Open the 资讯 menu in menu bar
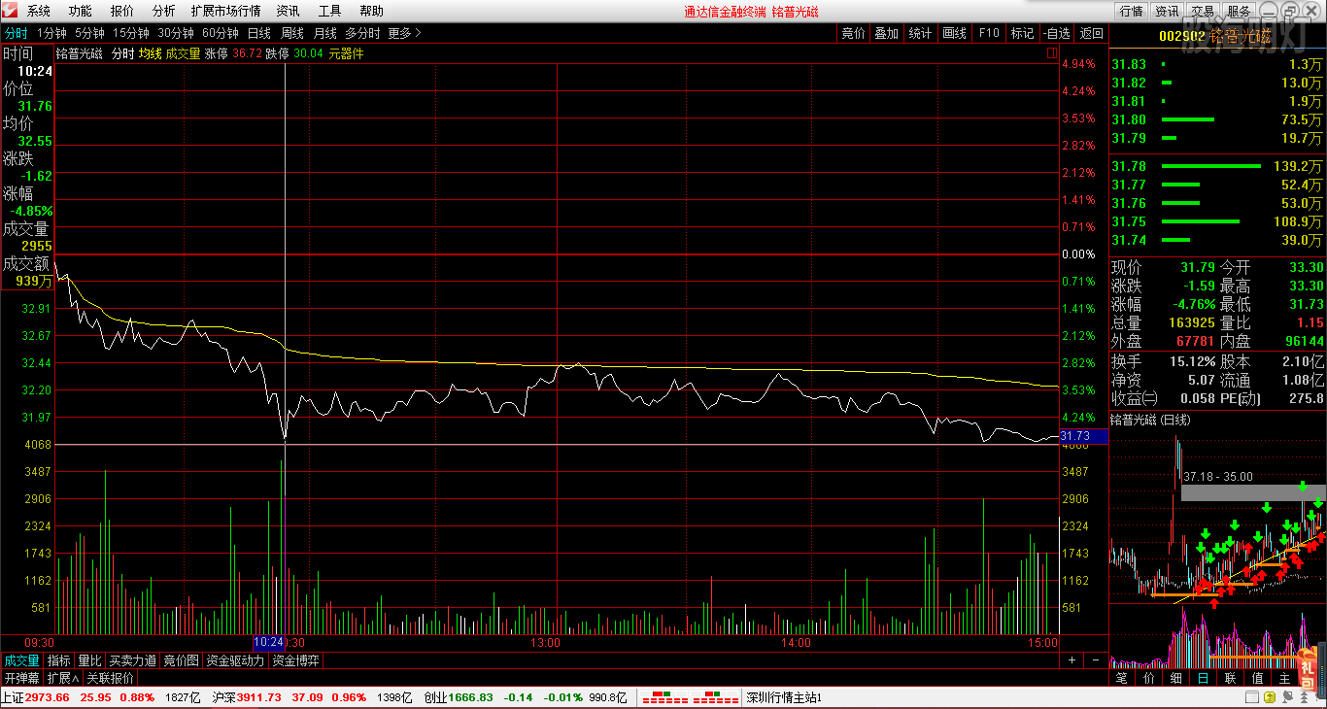Screen dimensions: 1327x709 288,11
